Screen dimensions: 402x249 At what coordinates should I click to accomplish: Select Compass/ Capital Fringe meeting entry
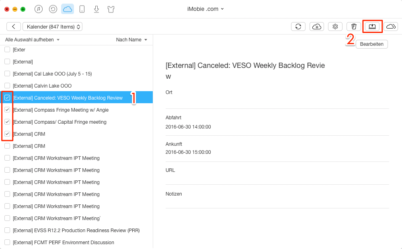coord(59,122)
